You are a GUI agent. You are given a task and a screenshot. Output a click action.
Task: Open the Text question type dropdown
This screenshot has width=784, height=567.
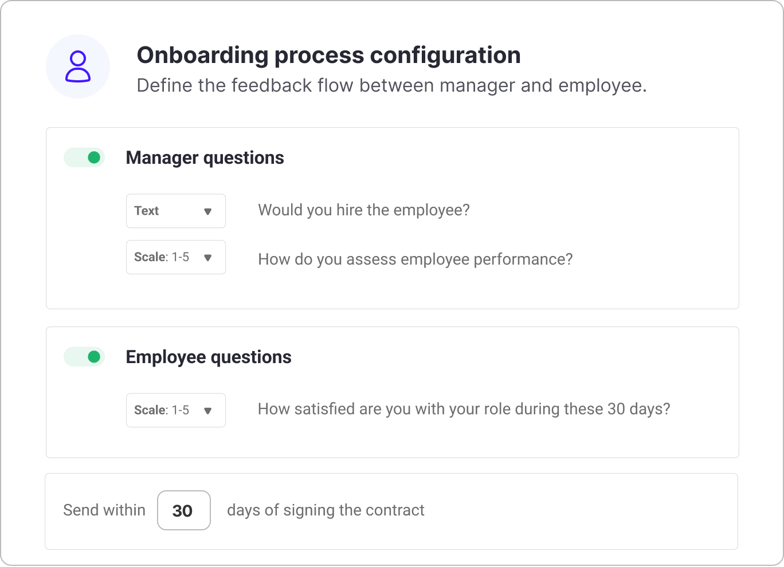click(175, 211)
